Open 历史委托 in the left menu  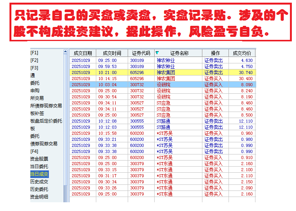coord(39,189)
